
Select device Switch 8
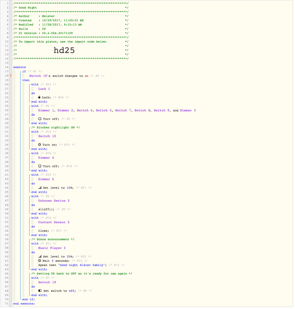click(142, 110)
